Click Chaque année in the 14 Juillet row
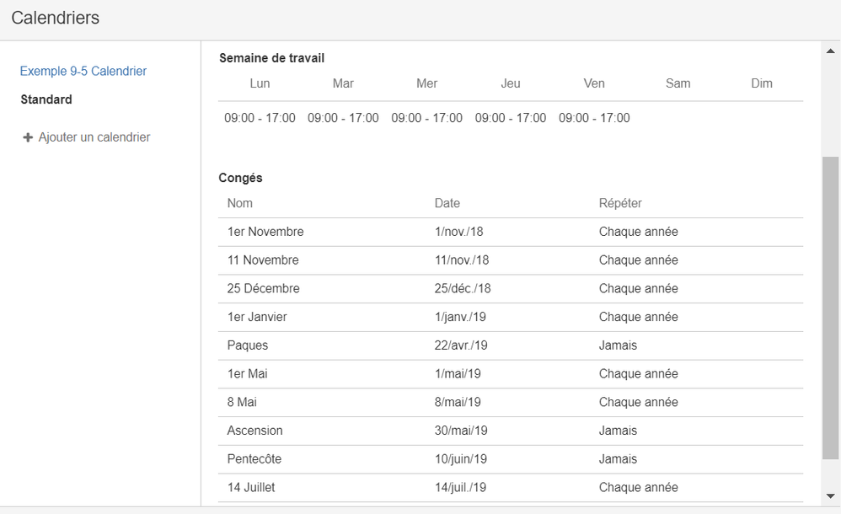Screen dimensions: 841x514 coord(639,488)
